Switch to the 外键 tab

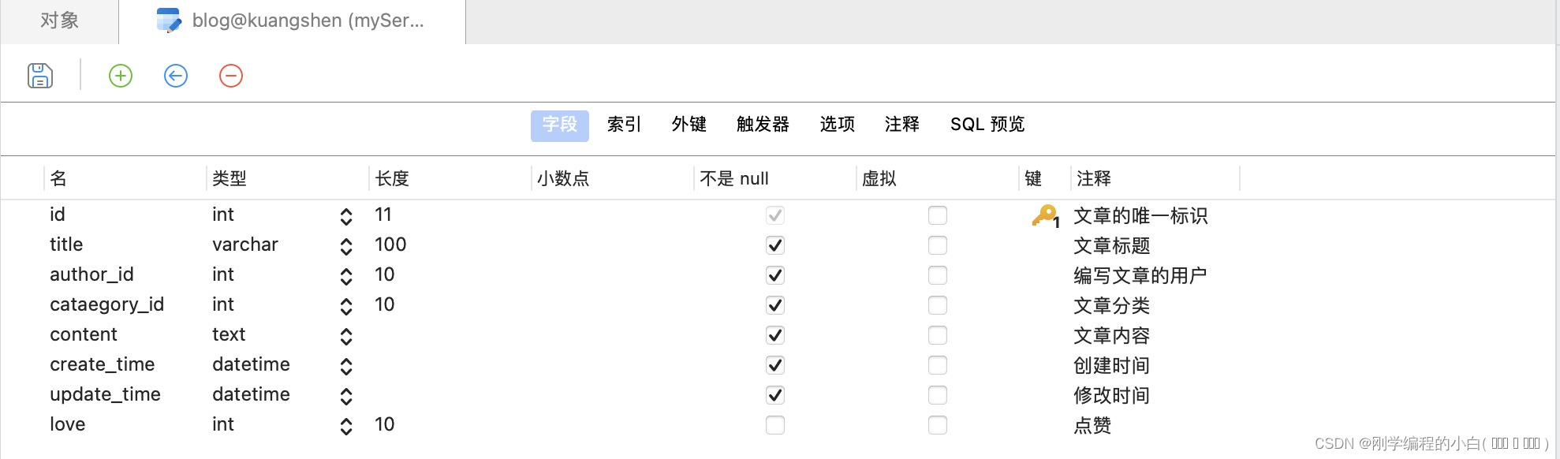pyautogui.click(x=689, y=125)
